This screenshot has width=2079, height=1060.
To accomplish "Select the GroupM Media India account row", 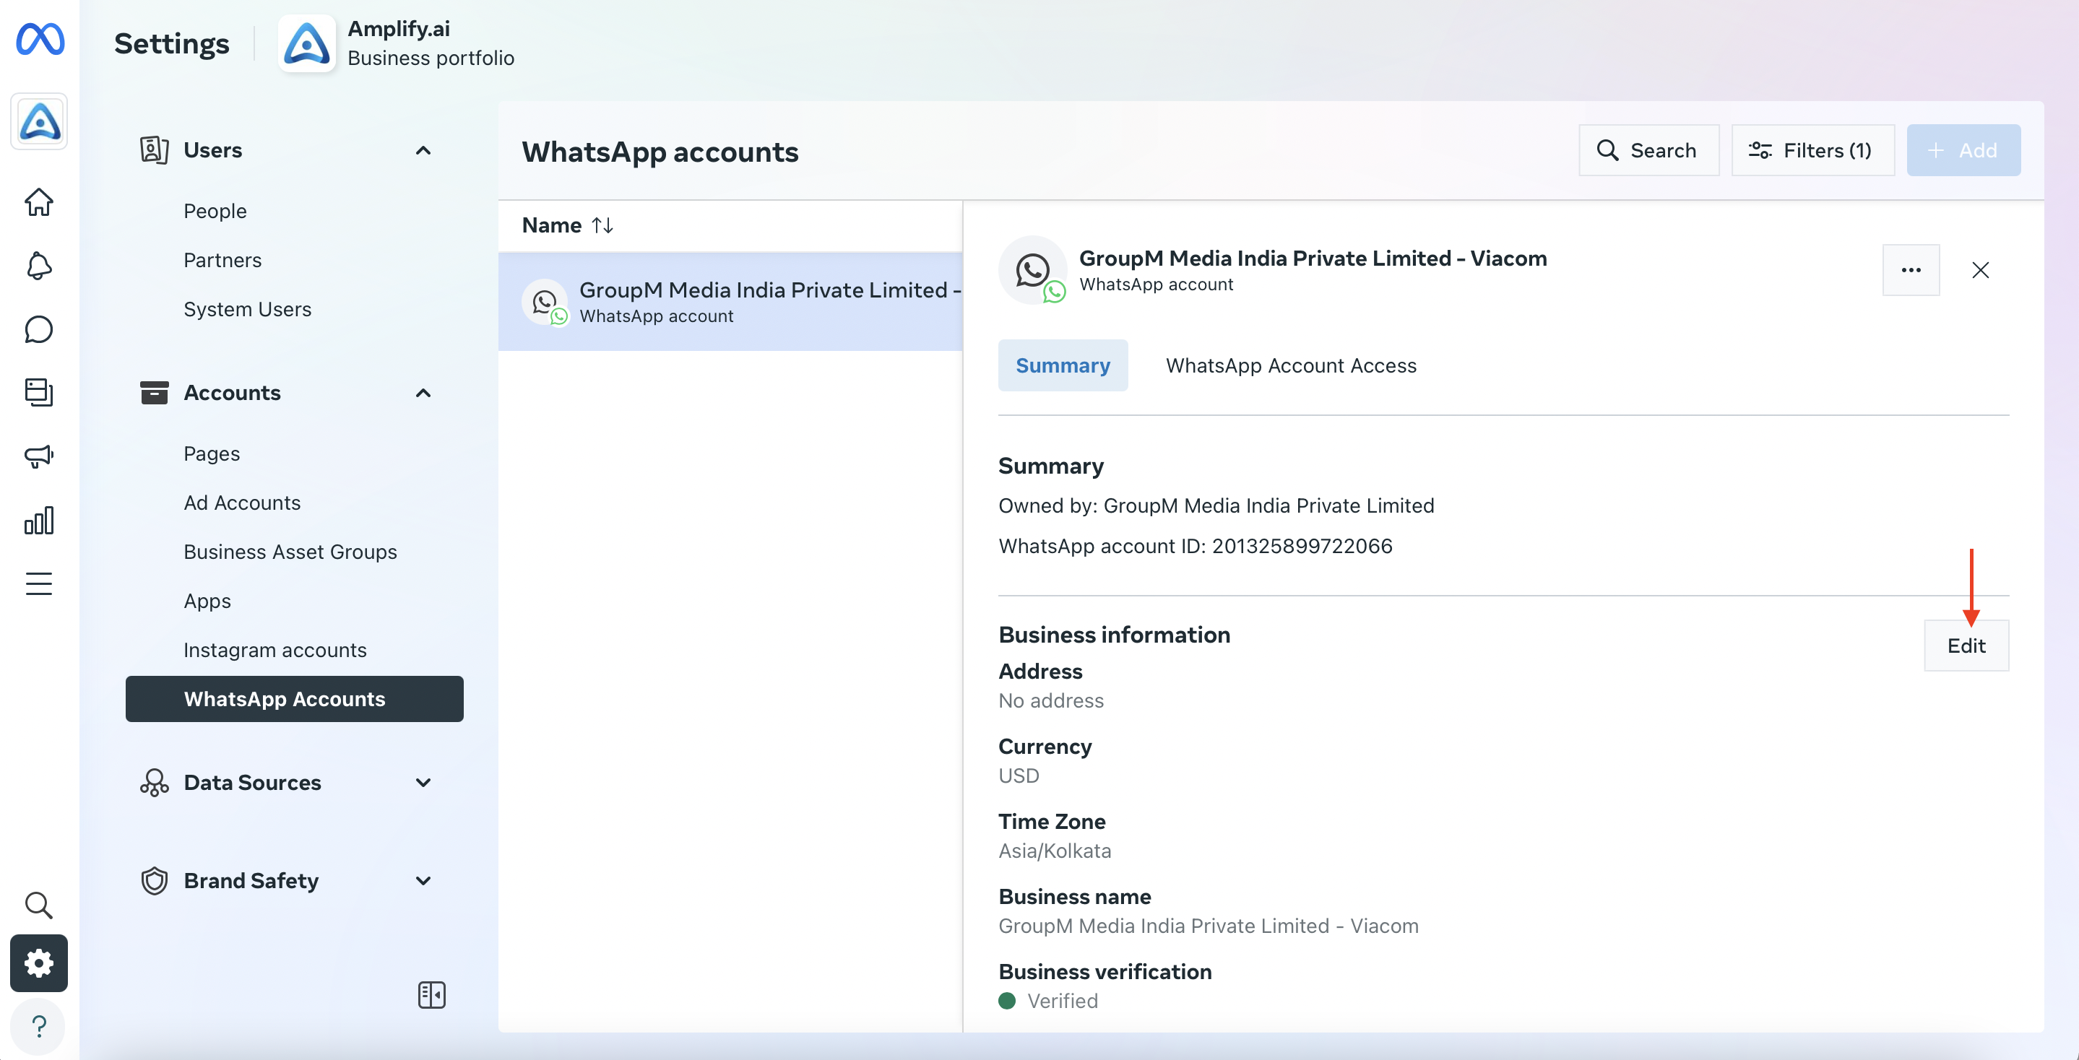I will tap(730, 302).
